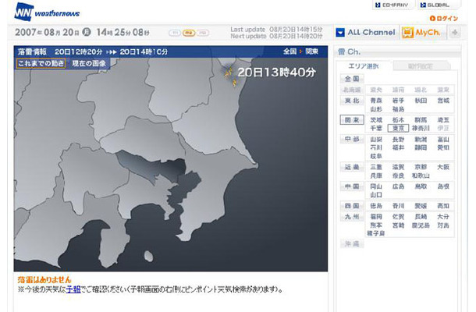Open the GLOBAL link icon

pyautogui.click(x=423, y=5)
